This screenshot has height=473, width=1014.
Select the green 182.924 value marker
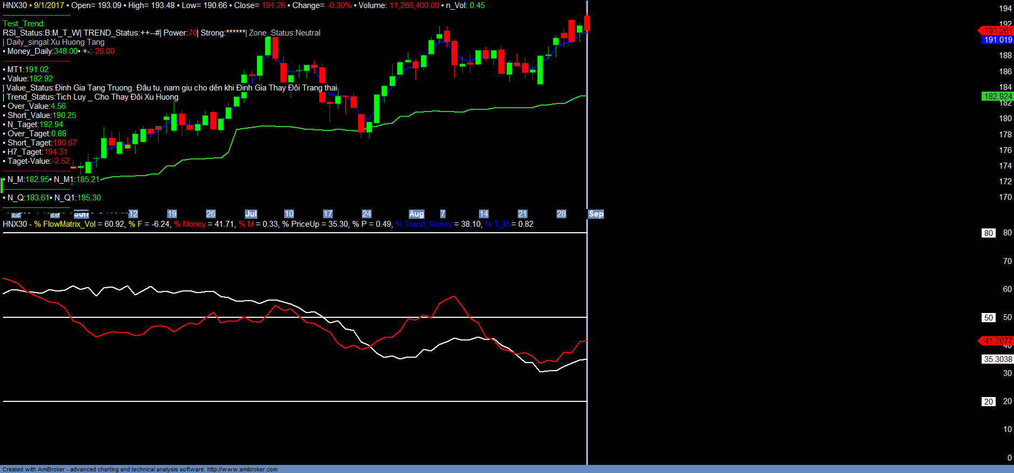[x=998, y=96]
